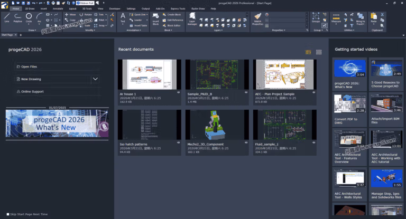Click the New file icon in quick access toolbar
This screenshot has height=219, width=406.
coord(13,3)
